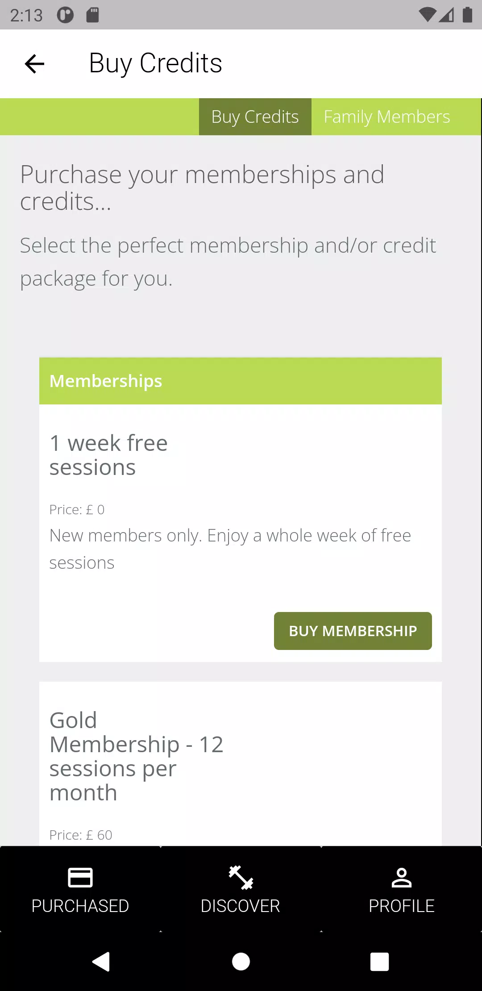Tap the back arrow icon
Image resolution: width=482 pixels, height=991 pixels.
click(34, 63)
